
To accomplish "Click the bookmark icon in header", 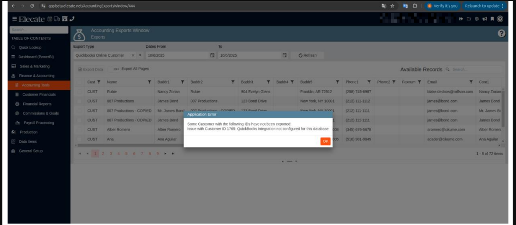I will 492,19.
